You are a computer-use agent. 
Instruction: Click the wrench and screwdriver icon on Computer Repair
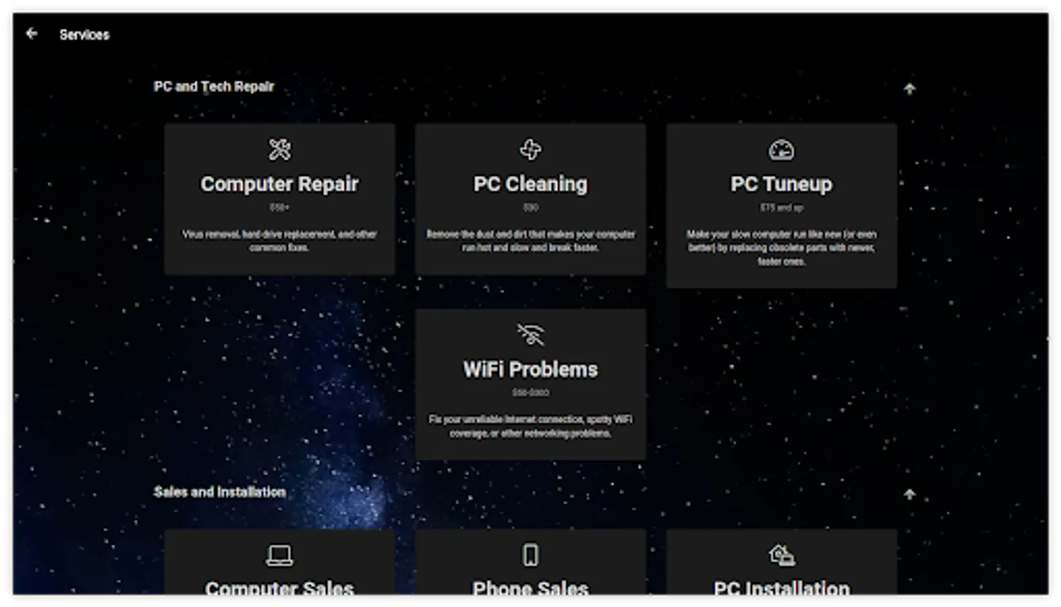pos(279,149)
